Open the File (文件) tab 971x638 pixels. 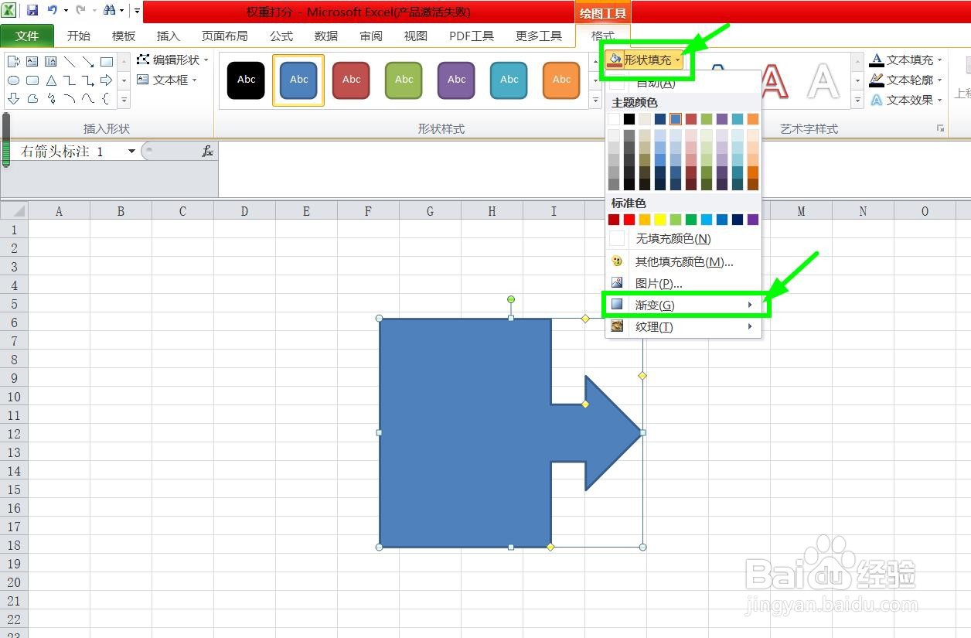point(27,36)
